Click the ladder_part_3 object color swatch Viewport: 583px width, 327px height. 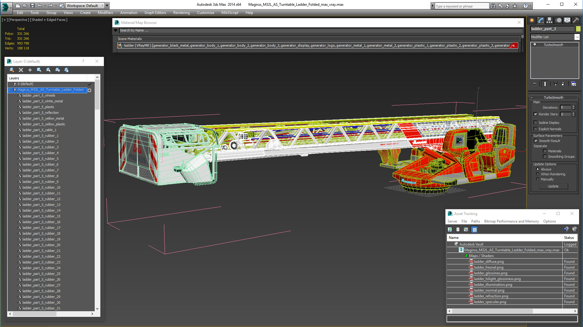tap(578, 29)
